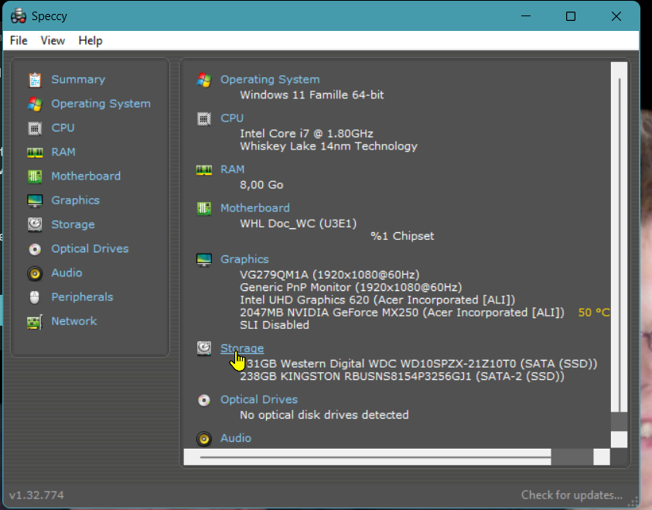Select the CPU chip icon in sidebar

coord(35,128)
